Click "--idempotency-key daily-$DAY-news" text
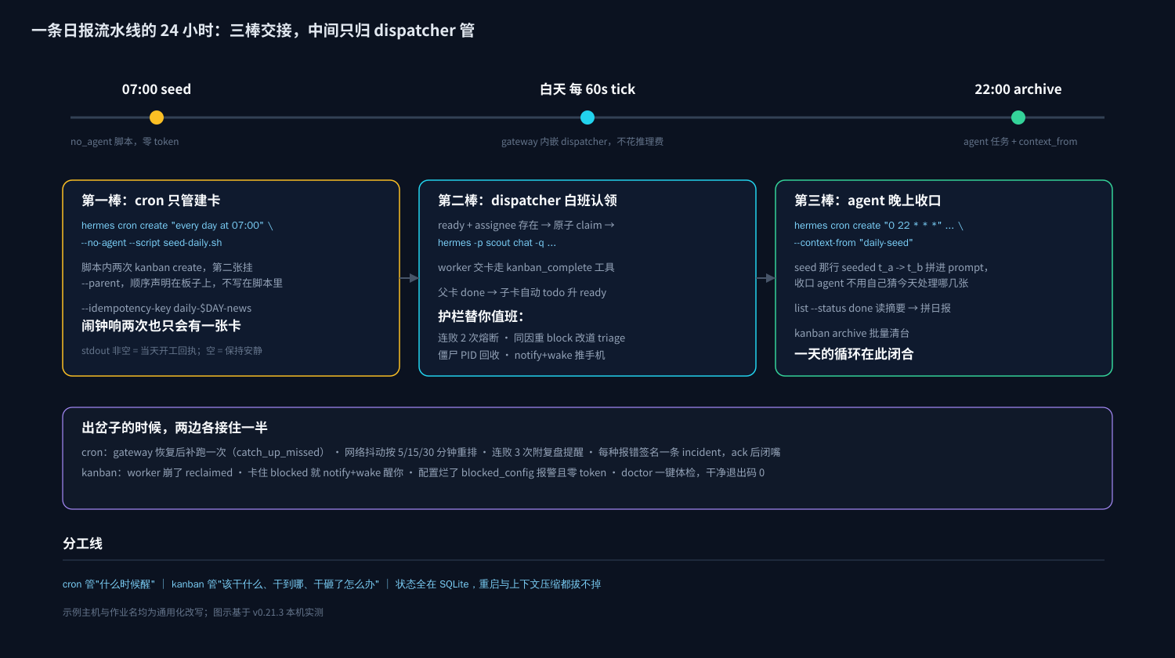 click(166, 308)
